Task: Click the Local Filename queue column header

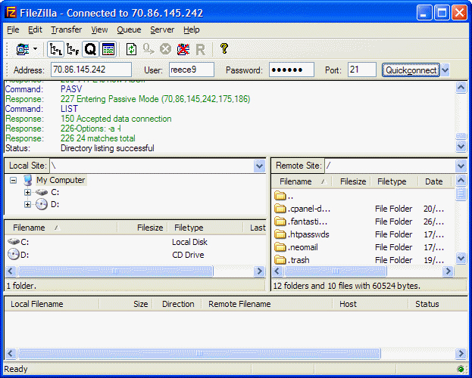Action: coord(52,304)
